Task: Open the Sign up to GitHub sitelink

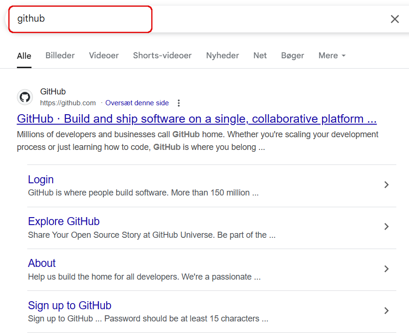Action: 70,305
